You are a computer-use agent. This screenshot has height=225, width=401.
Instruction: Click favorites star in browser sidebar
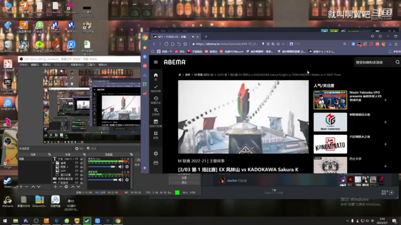[x=145, y=47]
